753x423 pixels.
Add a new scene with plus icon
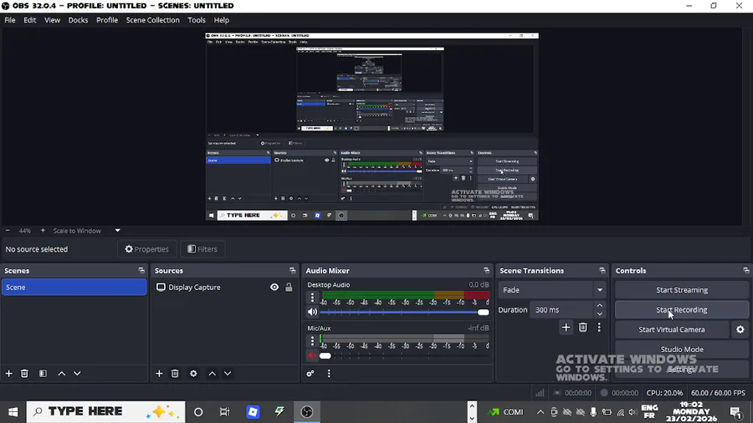coord(8,373)
